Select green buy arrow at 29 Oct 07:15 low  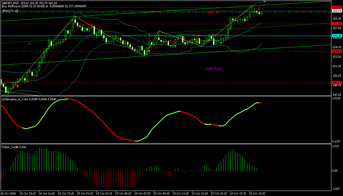point(149,51)
